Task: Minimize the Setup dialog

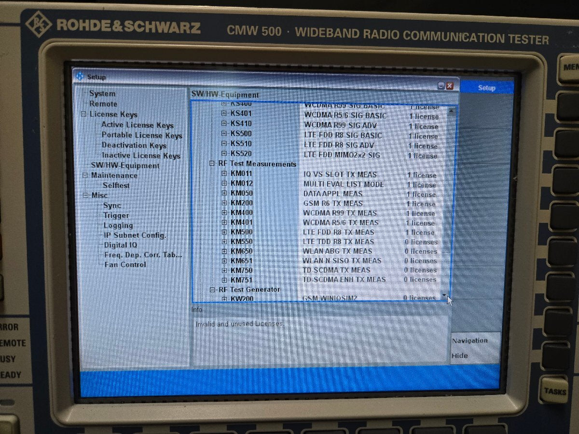Action: pyautogui.click(x=441, y=85)
